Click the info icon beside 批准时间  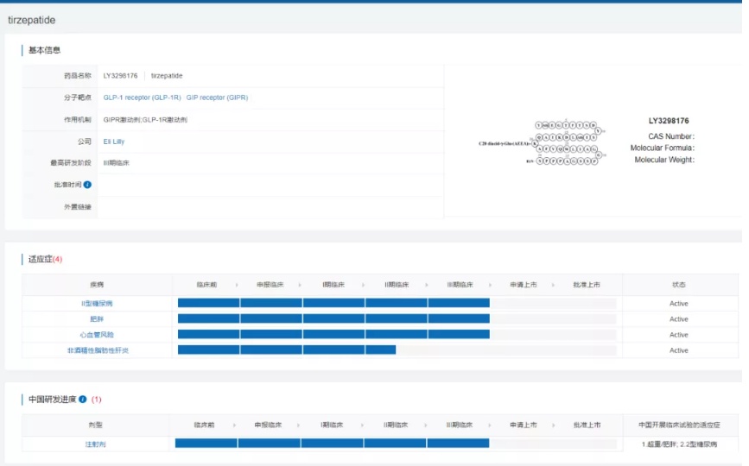[87, 185]
